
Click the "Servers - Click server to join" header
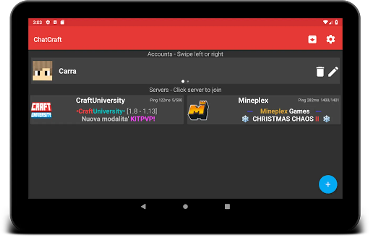(x=185, y=90)
